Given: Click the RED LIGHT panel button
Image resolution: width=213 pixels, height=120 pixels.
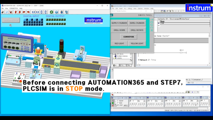Looking at the screenshot, I should point(119,43).
